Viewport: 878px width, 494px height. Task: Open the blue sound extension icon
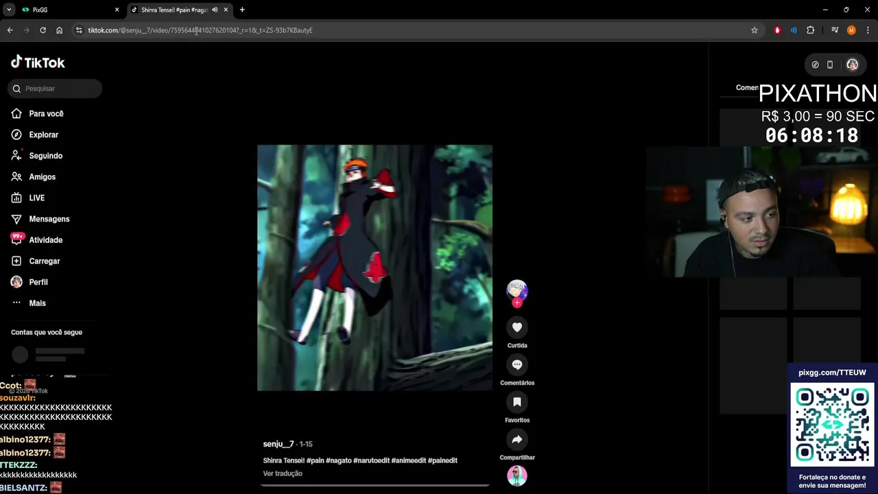[x=794, y=30]
